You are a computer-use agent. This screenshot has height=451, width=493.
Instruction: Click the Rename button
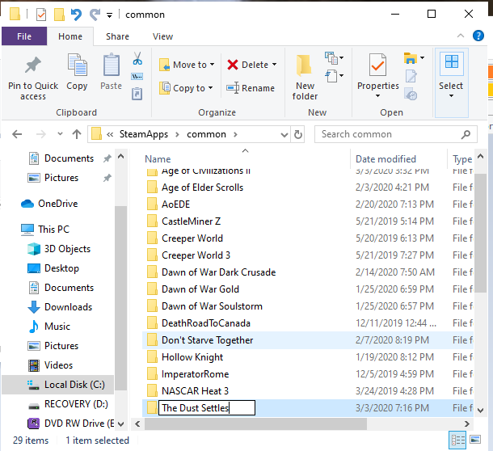(251, 88)
